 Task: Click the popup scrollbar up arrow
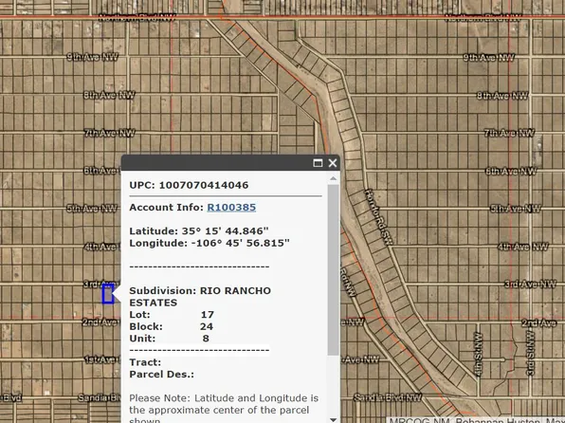pos(334,178)
